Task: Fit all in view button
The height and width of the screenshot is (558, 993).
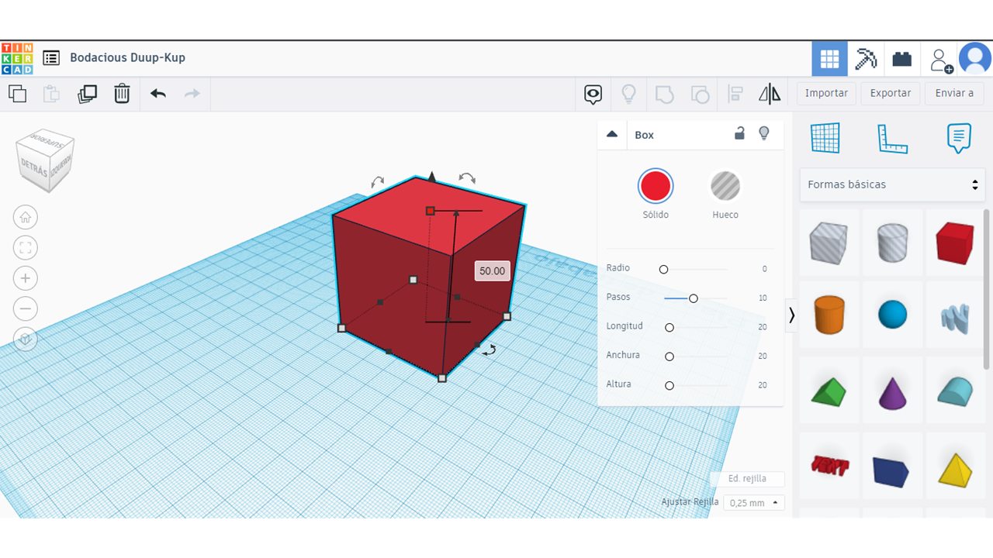Action: coord(26,248)
